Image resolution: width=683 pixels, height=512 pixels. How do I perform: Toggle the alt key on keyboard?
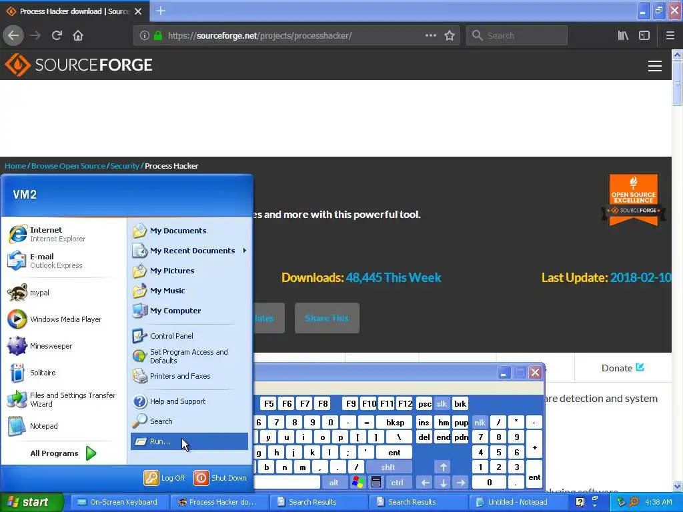[333, 483]
